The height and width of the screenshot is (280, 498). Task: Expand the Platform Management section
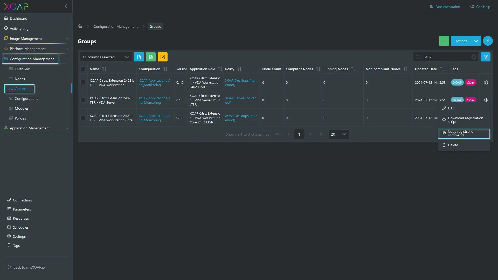pos(36,49)
